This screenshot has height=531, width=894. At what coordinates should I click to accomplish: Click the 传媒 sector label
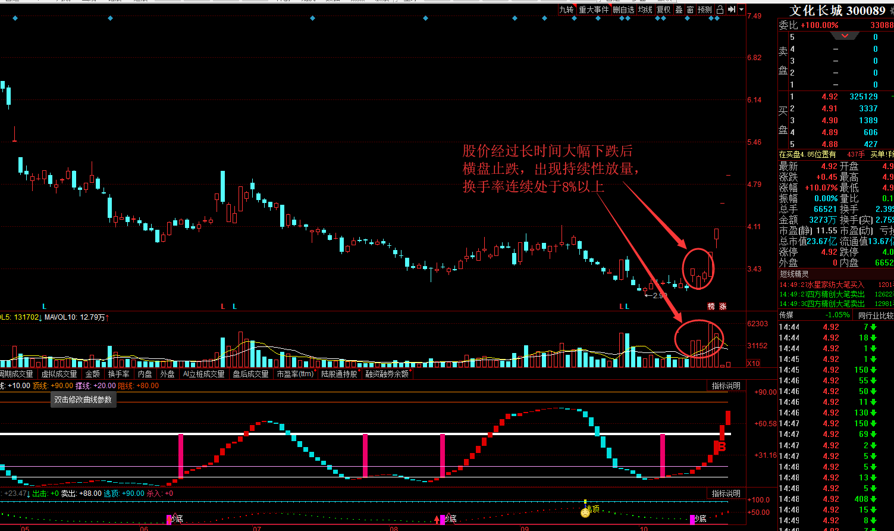[786, 315]
